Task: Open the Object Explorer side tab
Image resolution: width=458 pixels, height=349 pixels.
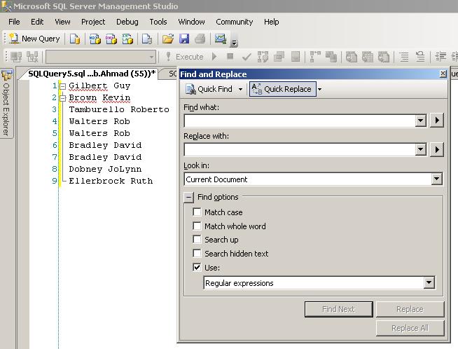Action: coord(6,104)
